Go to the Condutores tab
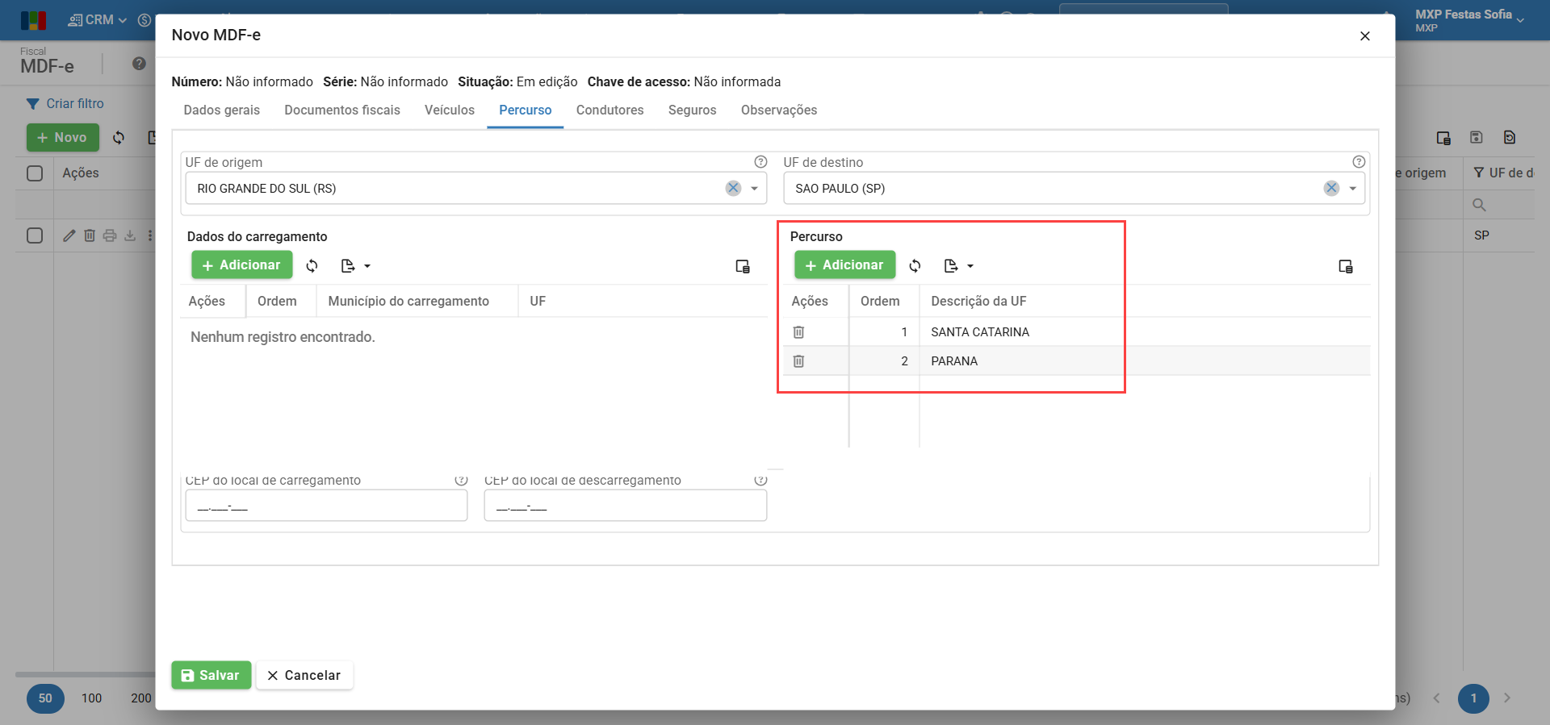 tap(610, 110)
